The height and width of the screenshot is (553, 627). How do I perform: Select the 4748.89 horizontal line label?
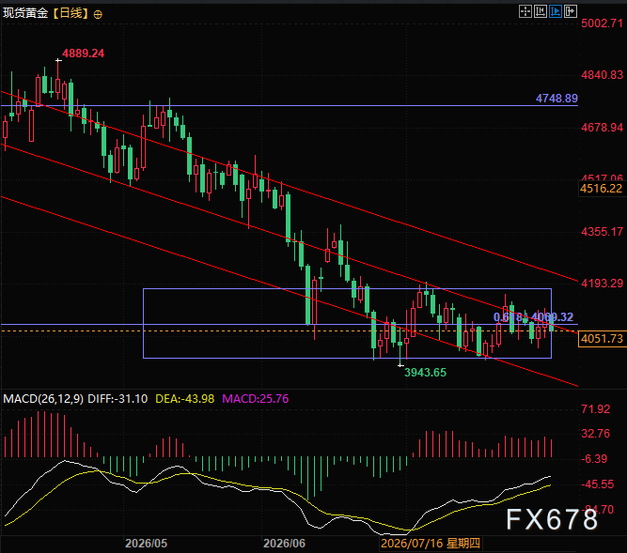coord(556,99)
